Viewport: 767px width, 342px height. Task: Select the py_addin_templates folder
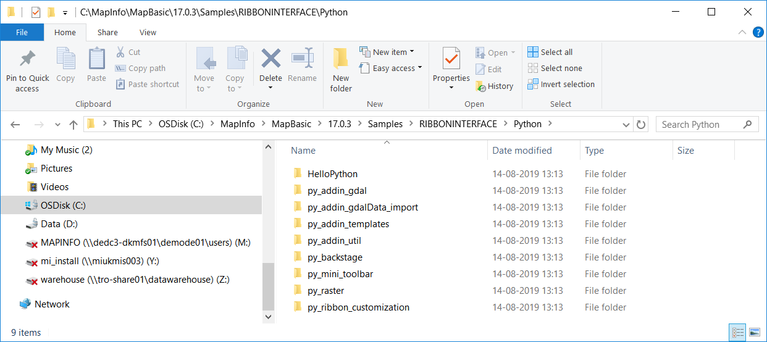348,224
